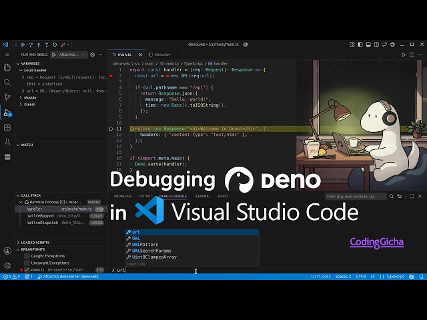Maximize the panel size
The image size is (427, 320).
(412, 196)
